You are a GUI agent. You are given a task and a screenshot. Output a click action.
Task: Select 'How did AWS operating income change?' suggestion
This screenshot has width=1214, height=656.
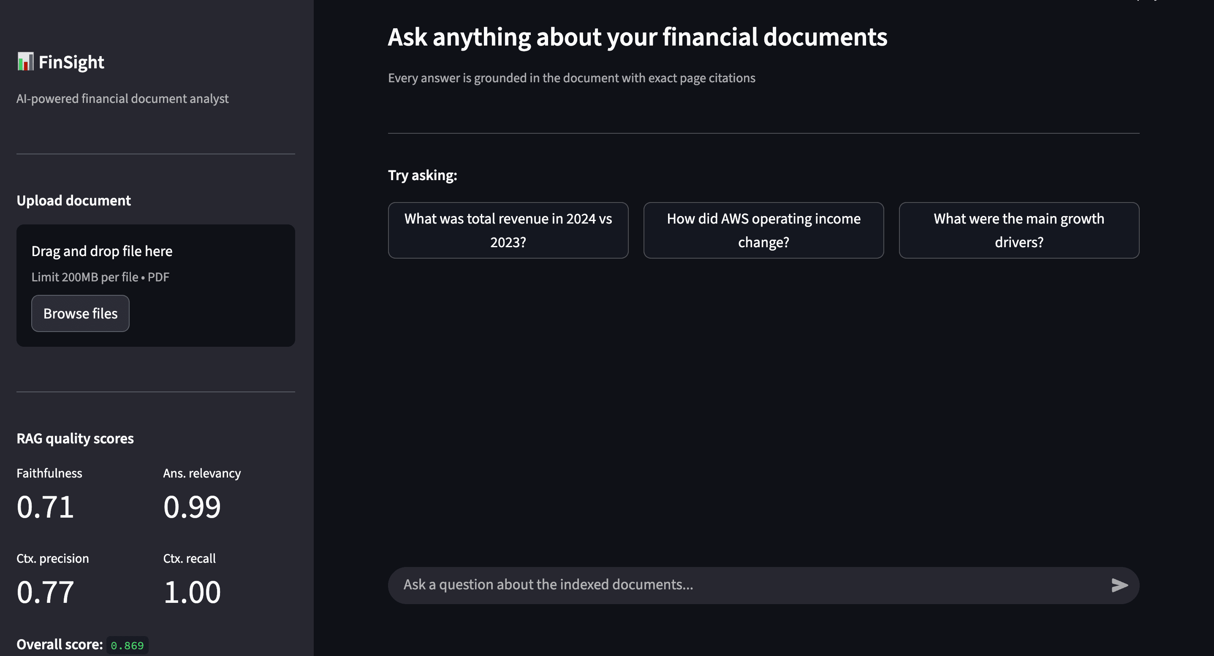coord(763,230)
